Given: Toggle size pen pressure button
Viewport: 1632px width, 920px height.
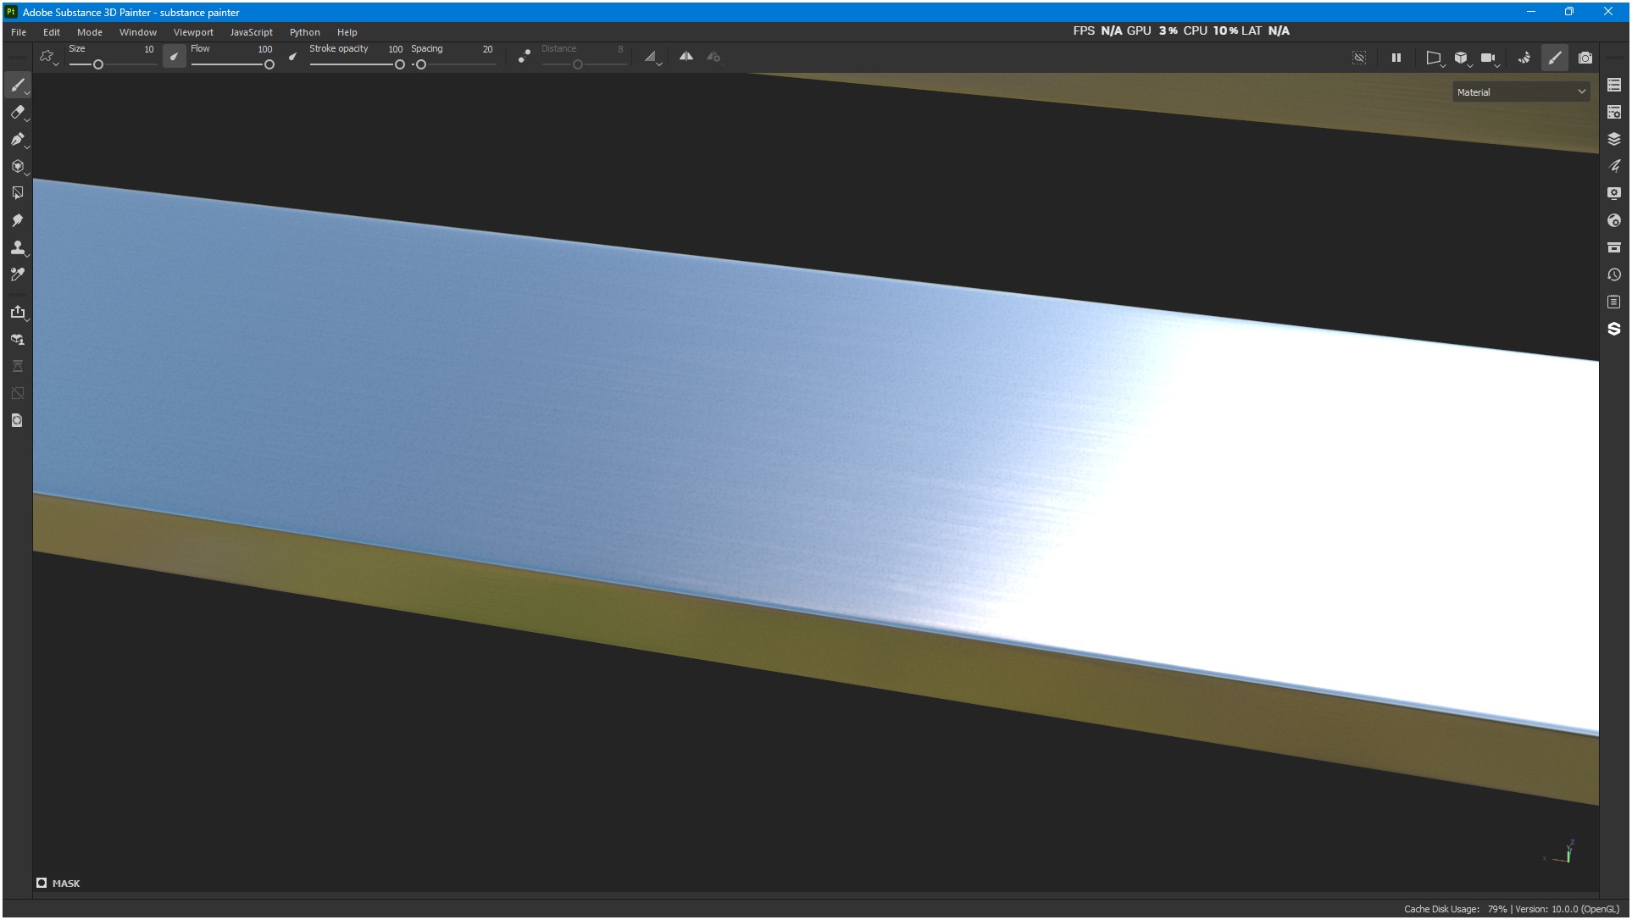Looking at the screenshot, I should (174, 57).
